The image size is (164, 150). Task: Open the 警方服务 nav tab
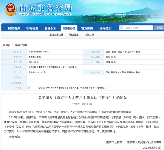[87, 28]
